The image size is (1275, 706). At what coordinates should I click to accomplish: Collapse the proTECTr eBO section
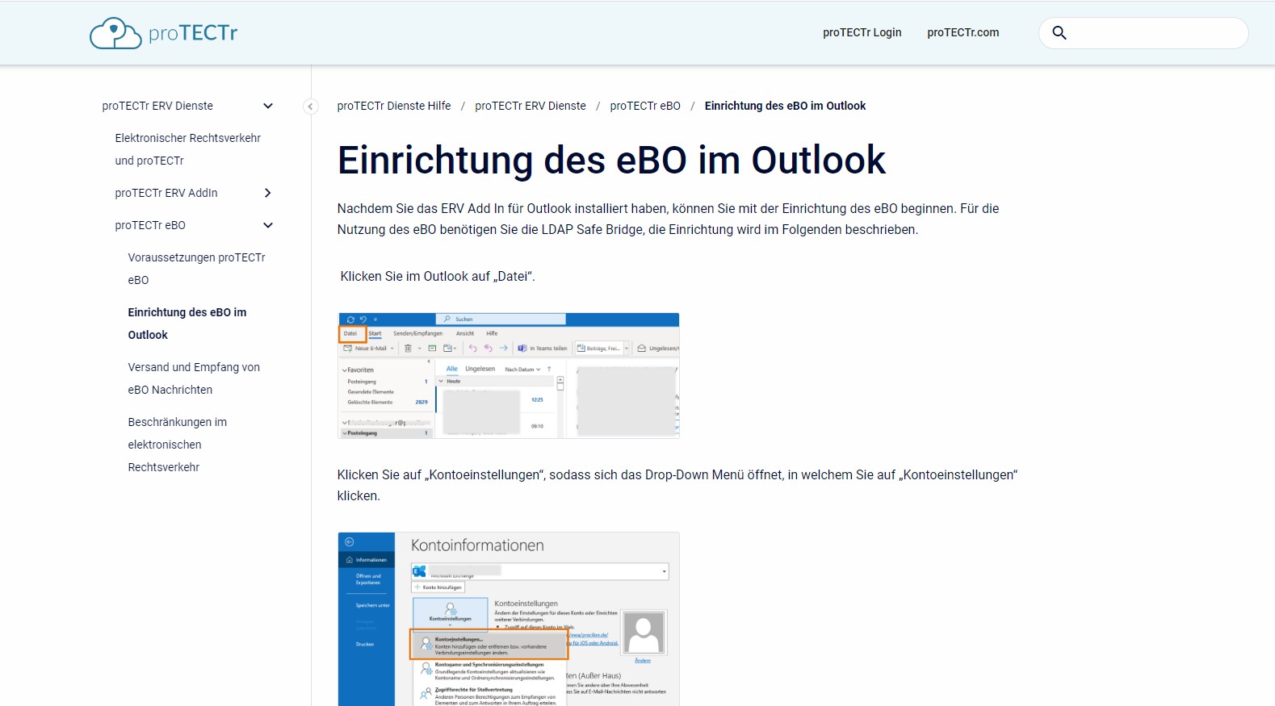(x=268, y=225)
